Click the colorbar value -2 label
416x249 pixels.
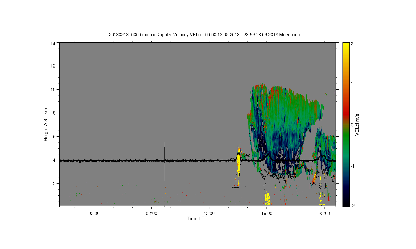point(352,206)
